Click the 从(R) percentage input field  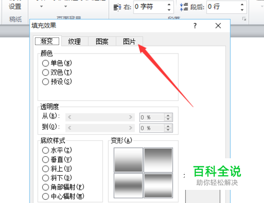pos(152,117)
